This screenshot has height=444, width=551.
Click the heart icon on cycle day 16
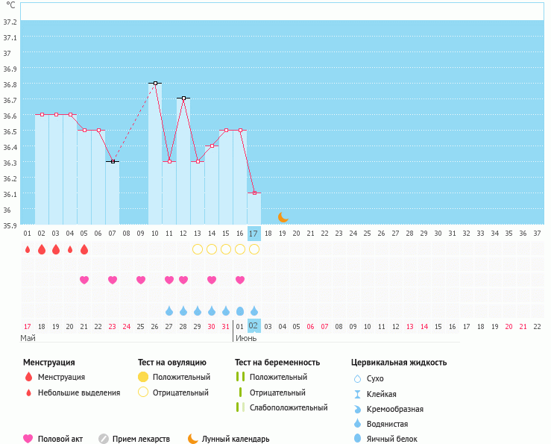pos(240,280)
